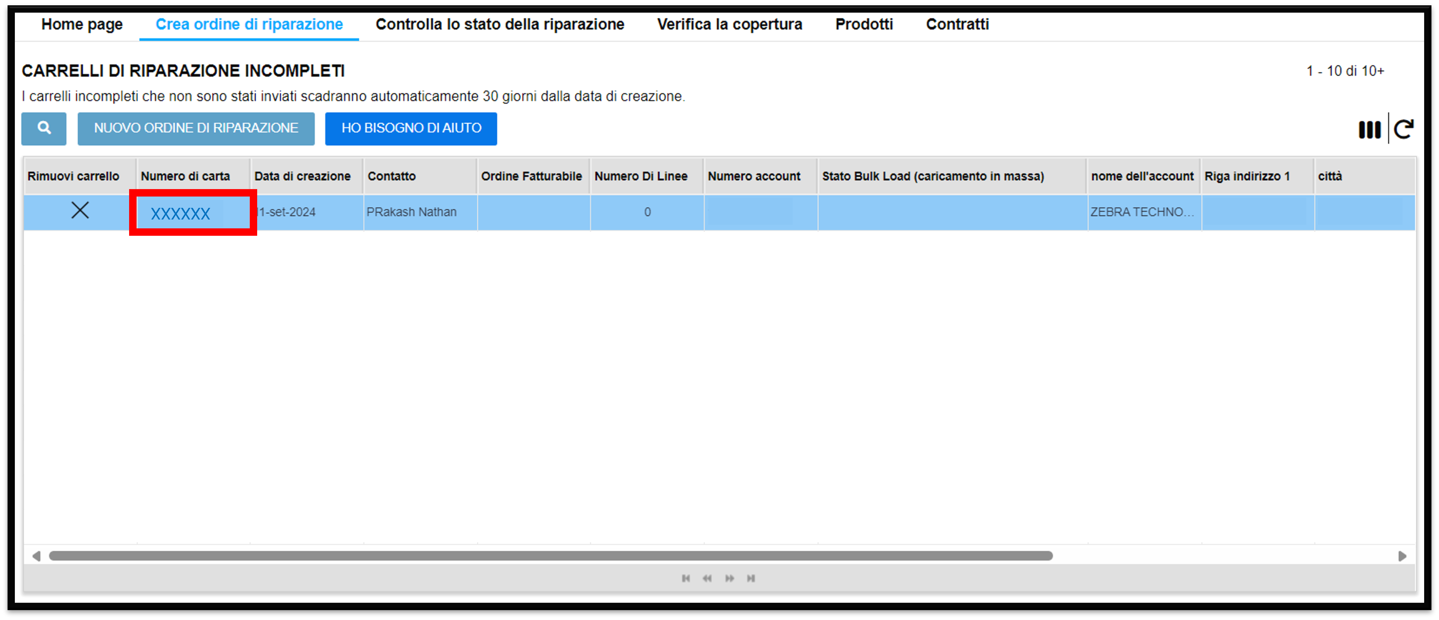
Task: Click the left scroll arrow
Action: point(36,556)
